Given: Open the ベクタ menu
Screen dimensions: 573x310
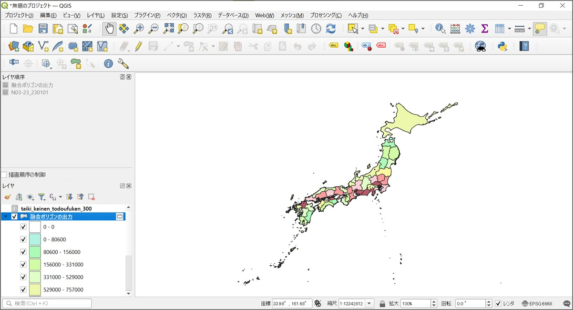Looking at the screenshot, I should click(177, 15).
